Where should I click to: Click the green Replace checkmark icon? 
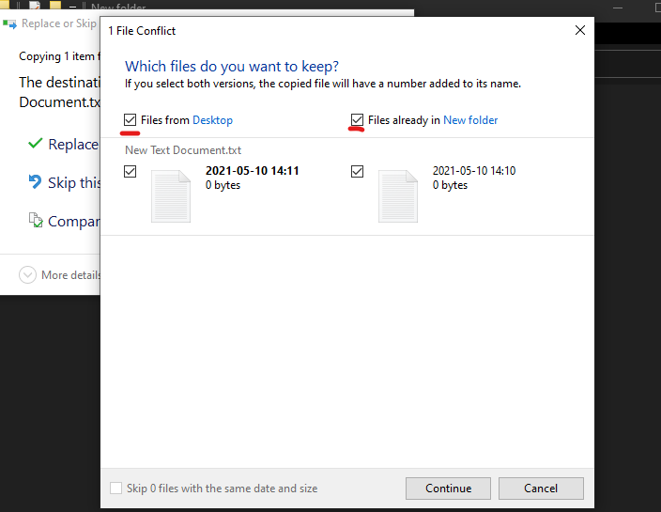pyautogui.click(x=35, y=144)
